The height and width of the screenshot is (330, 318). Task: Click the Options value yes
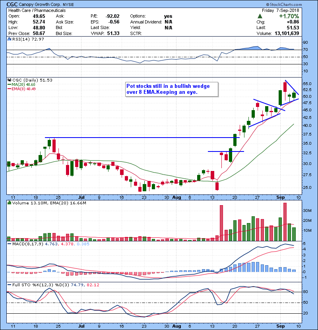[168, 16]
